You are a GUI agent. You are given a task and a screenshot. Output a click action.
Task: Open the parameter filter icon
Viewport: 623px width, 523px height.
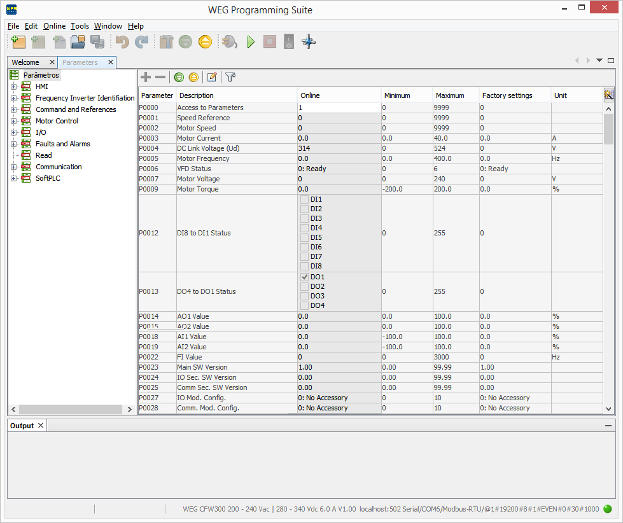[230, 77]
